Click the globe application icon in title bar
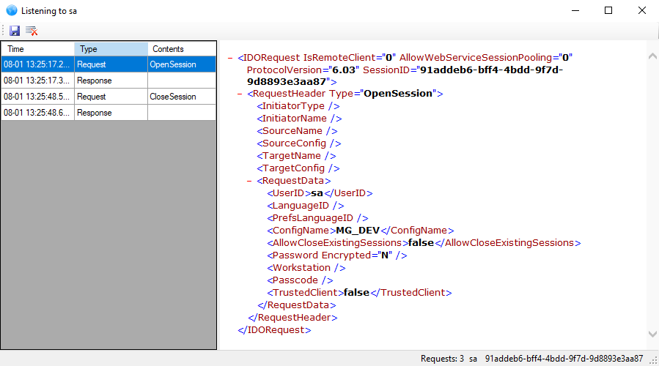The height and width of the screenshot is (366, 659). pyautogui.click(x=11, y=11)
